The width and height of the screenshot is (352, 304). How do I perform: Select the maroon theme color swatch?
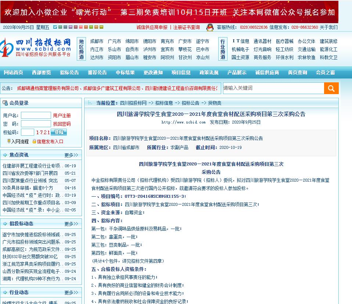tap(76, 27)
